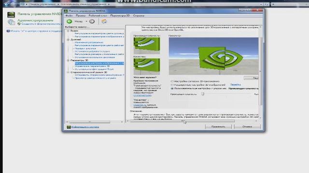Choose 'Настройки согласно 3D-приложению' radio option

click(x=172, y=81)
